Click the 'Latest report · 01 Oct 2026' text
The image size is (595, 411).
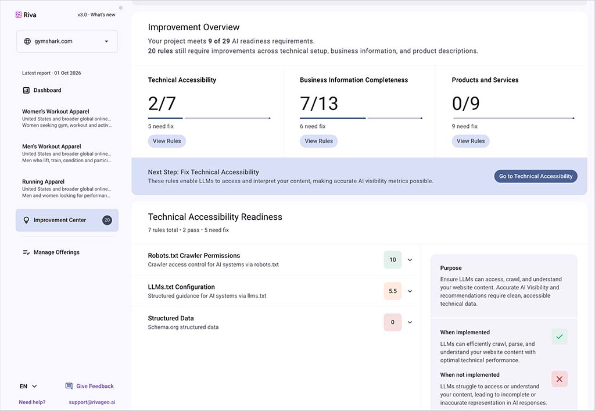pyautogui.click(x=52, y=73)
